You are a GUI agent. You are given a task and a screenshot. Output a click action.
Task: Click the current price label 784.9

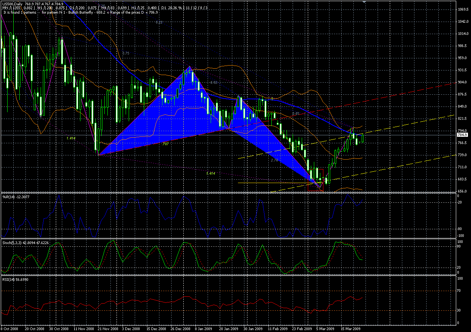(462, 135)
